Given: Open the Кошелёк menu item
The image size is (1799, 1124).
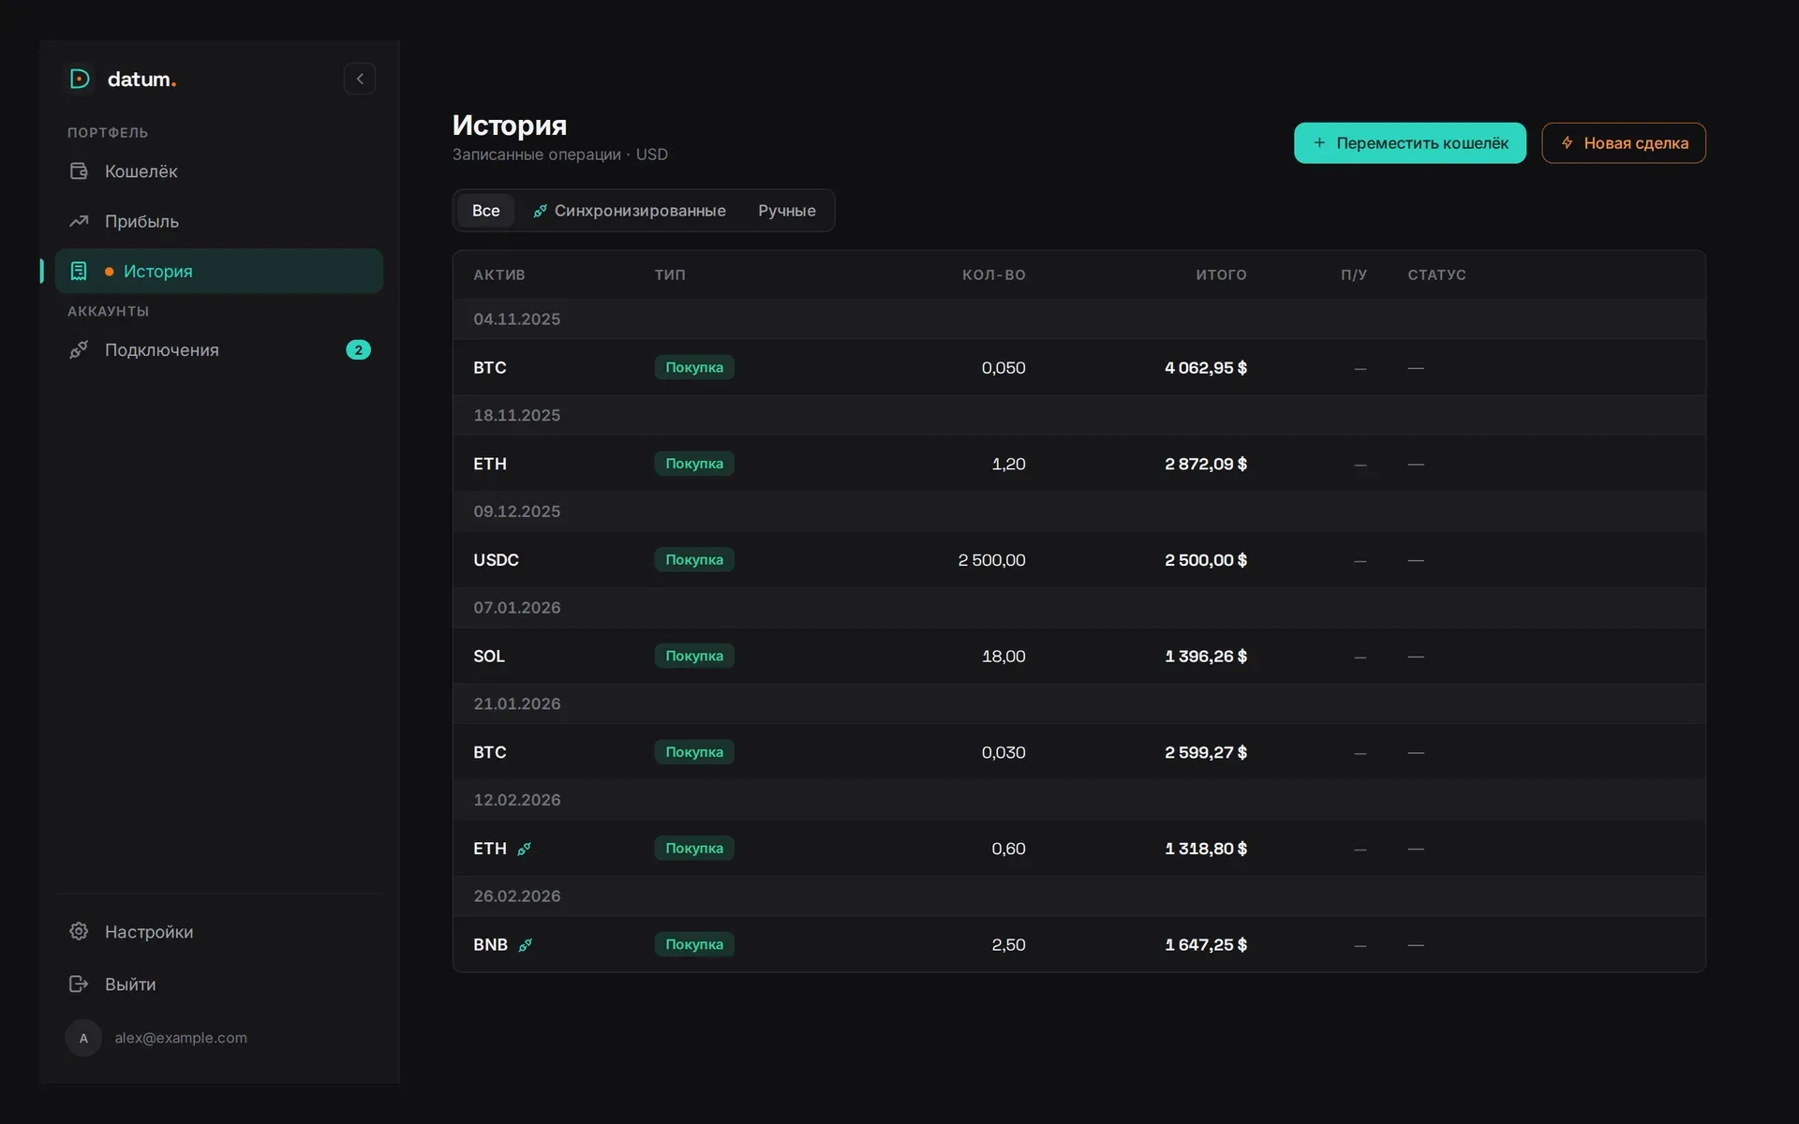Looking at the screenshot, I should pyautogui.click(x=219, y=171).
